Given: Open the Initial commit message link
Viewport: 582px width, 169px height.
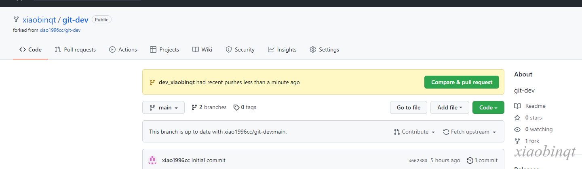Looking at the screenshot, I should (209, 160).
